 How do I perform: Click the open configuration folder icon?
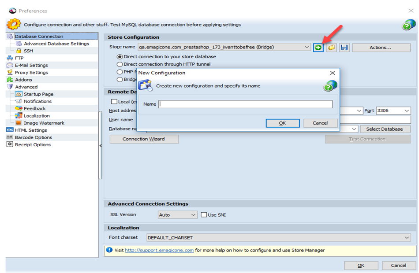[x=331, y=48]
